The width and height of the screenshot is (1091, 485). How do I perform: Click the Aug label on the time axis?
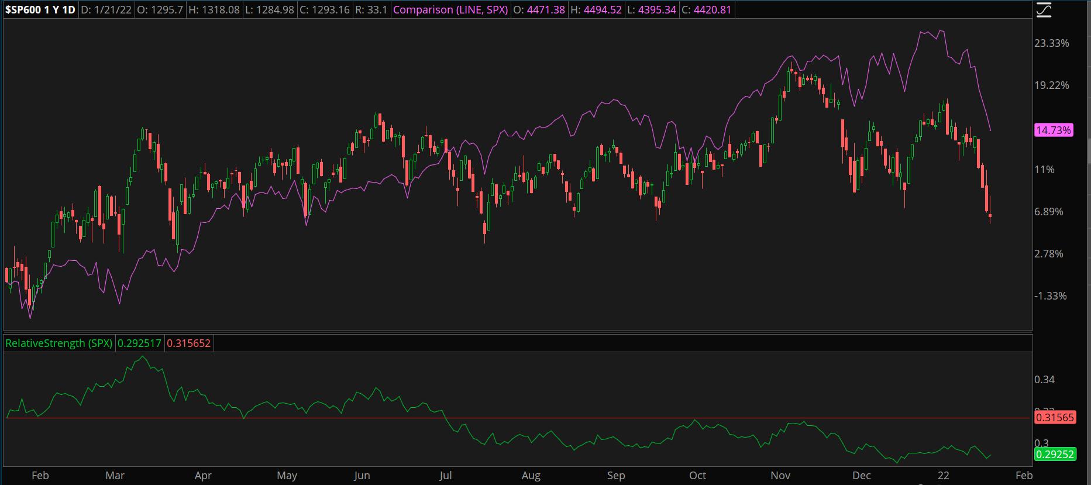531,476
